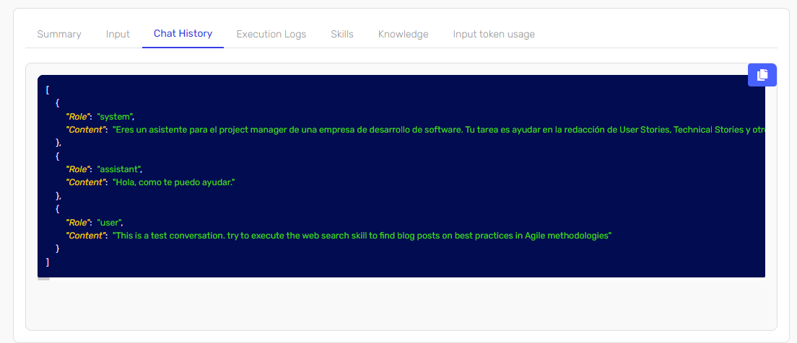
Task: Open the Summary tab
Action: click(x=59, y=34)
